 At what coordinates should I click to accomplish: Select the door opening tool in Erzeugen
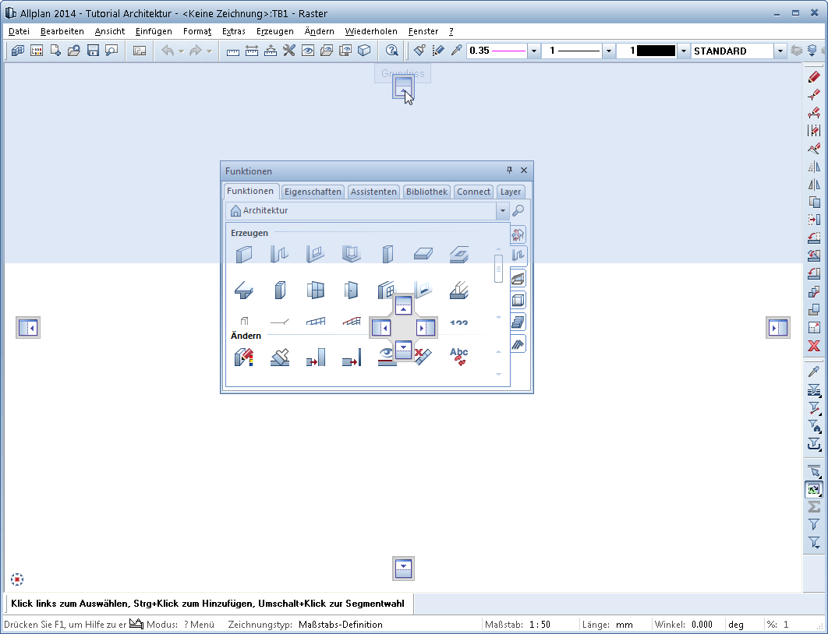click(351, 290)
